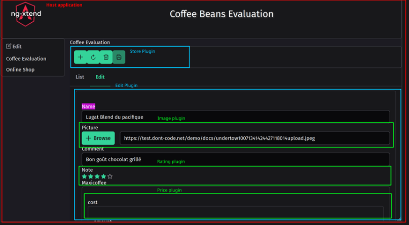This screenshot has height=225, width=409.
Task: Click the ng-xtend hexagon logo
Action: [x=25, y=14]
